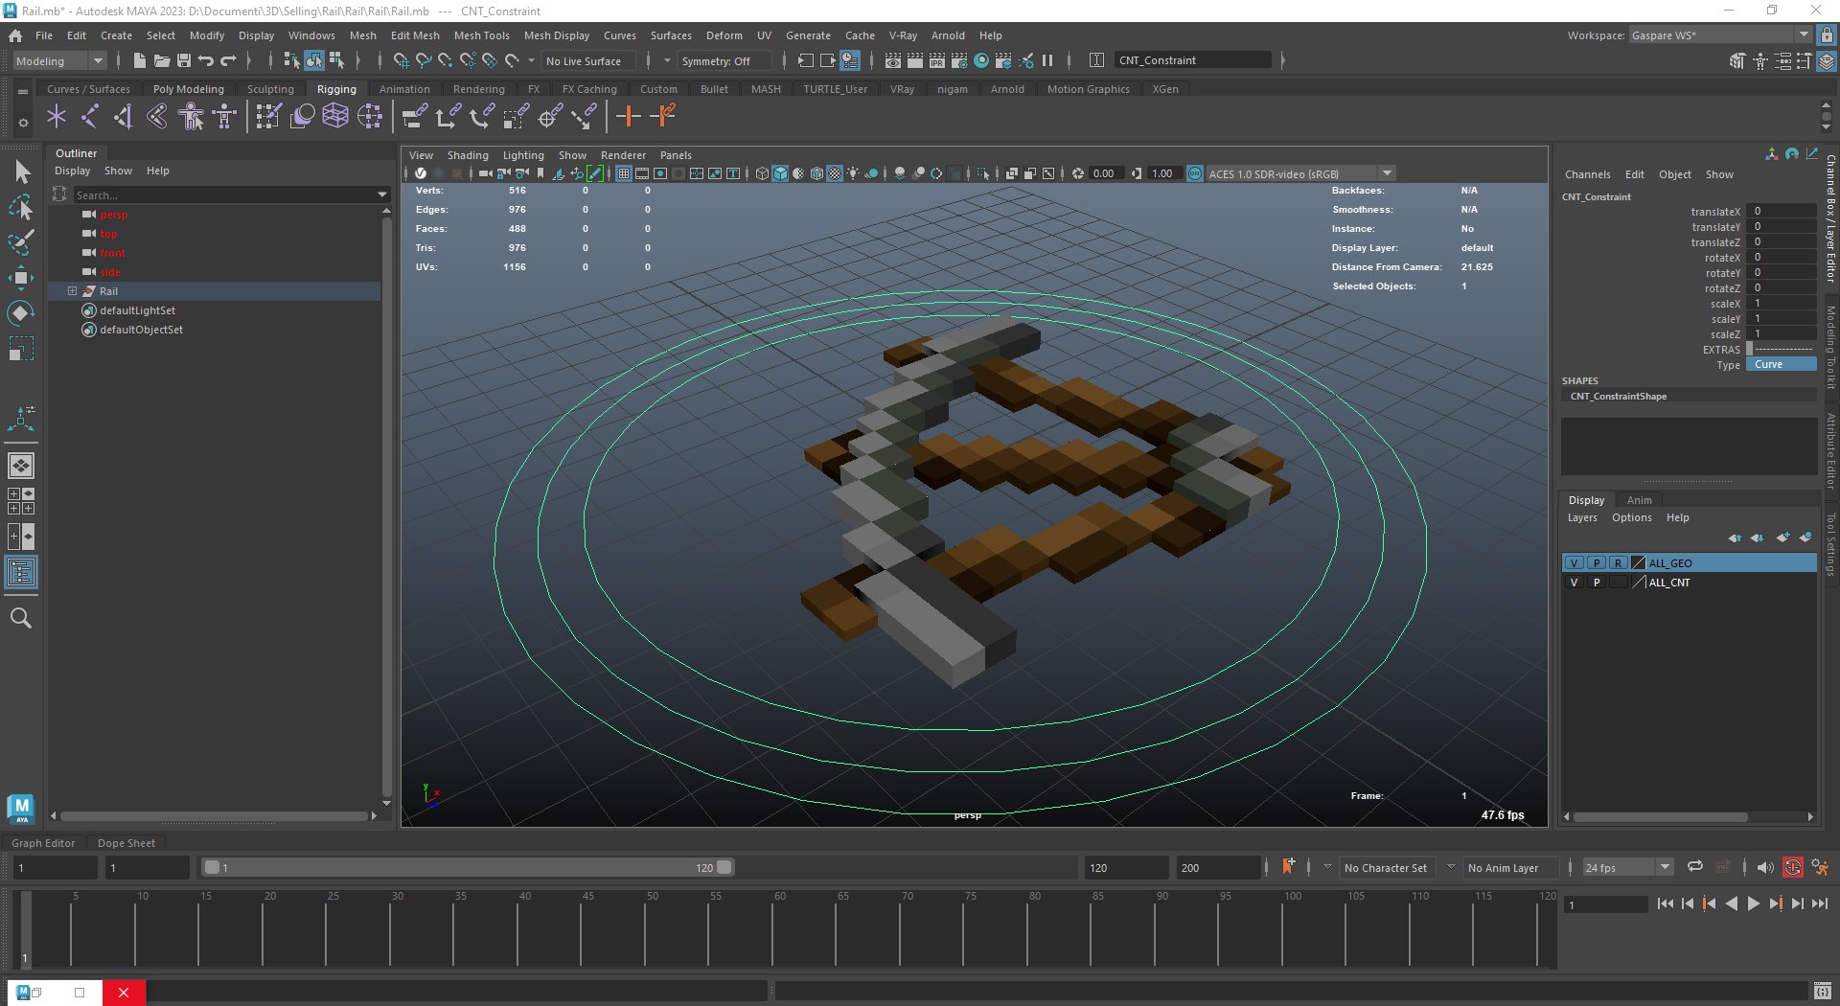The image size is (1840, 1006).
Task: Toggle reference R state of ALL_GEO layer
Action: [1618, 563]
